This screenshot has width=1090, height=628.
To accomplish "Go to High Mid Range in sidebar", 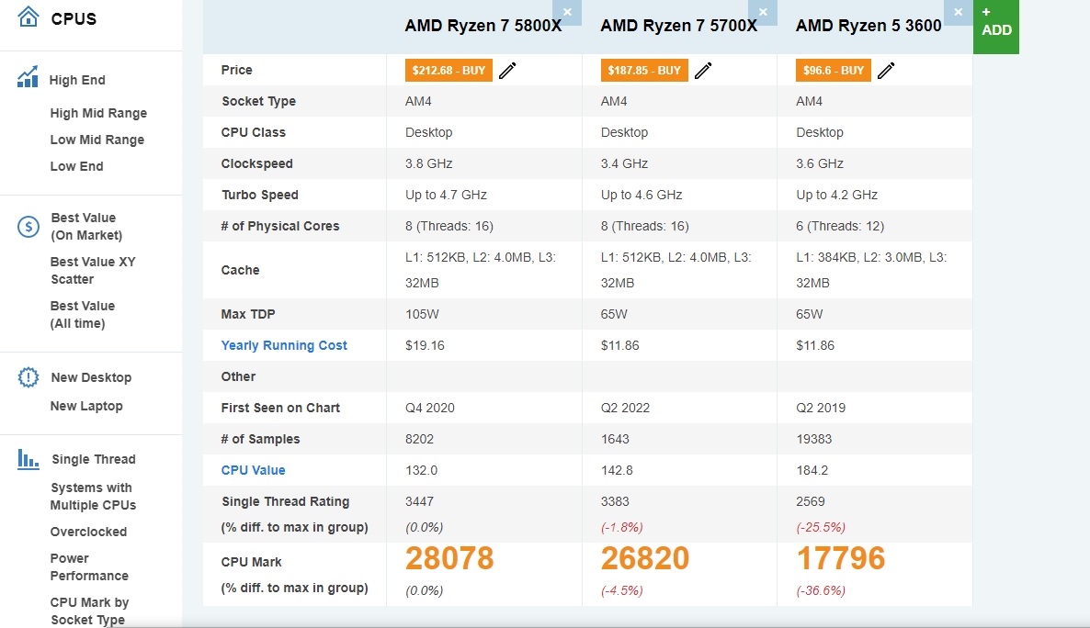I will coord(98,113).
